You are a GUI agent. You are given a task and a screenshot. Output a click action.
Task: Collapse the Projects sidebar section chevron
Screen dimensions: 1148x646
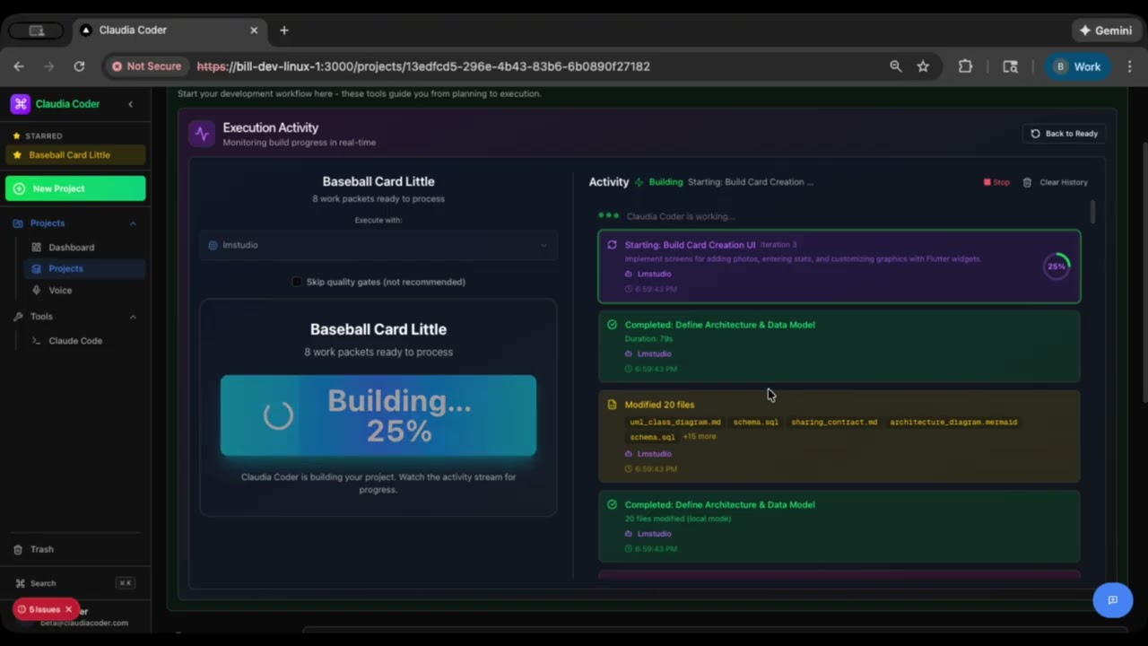pos(133,223)
